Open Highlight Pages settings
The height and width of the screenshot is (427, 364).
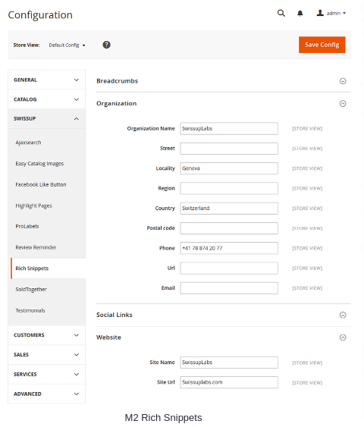click(34, 206)
